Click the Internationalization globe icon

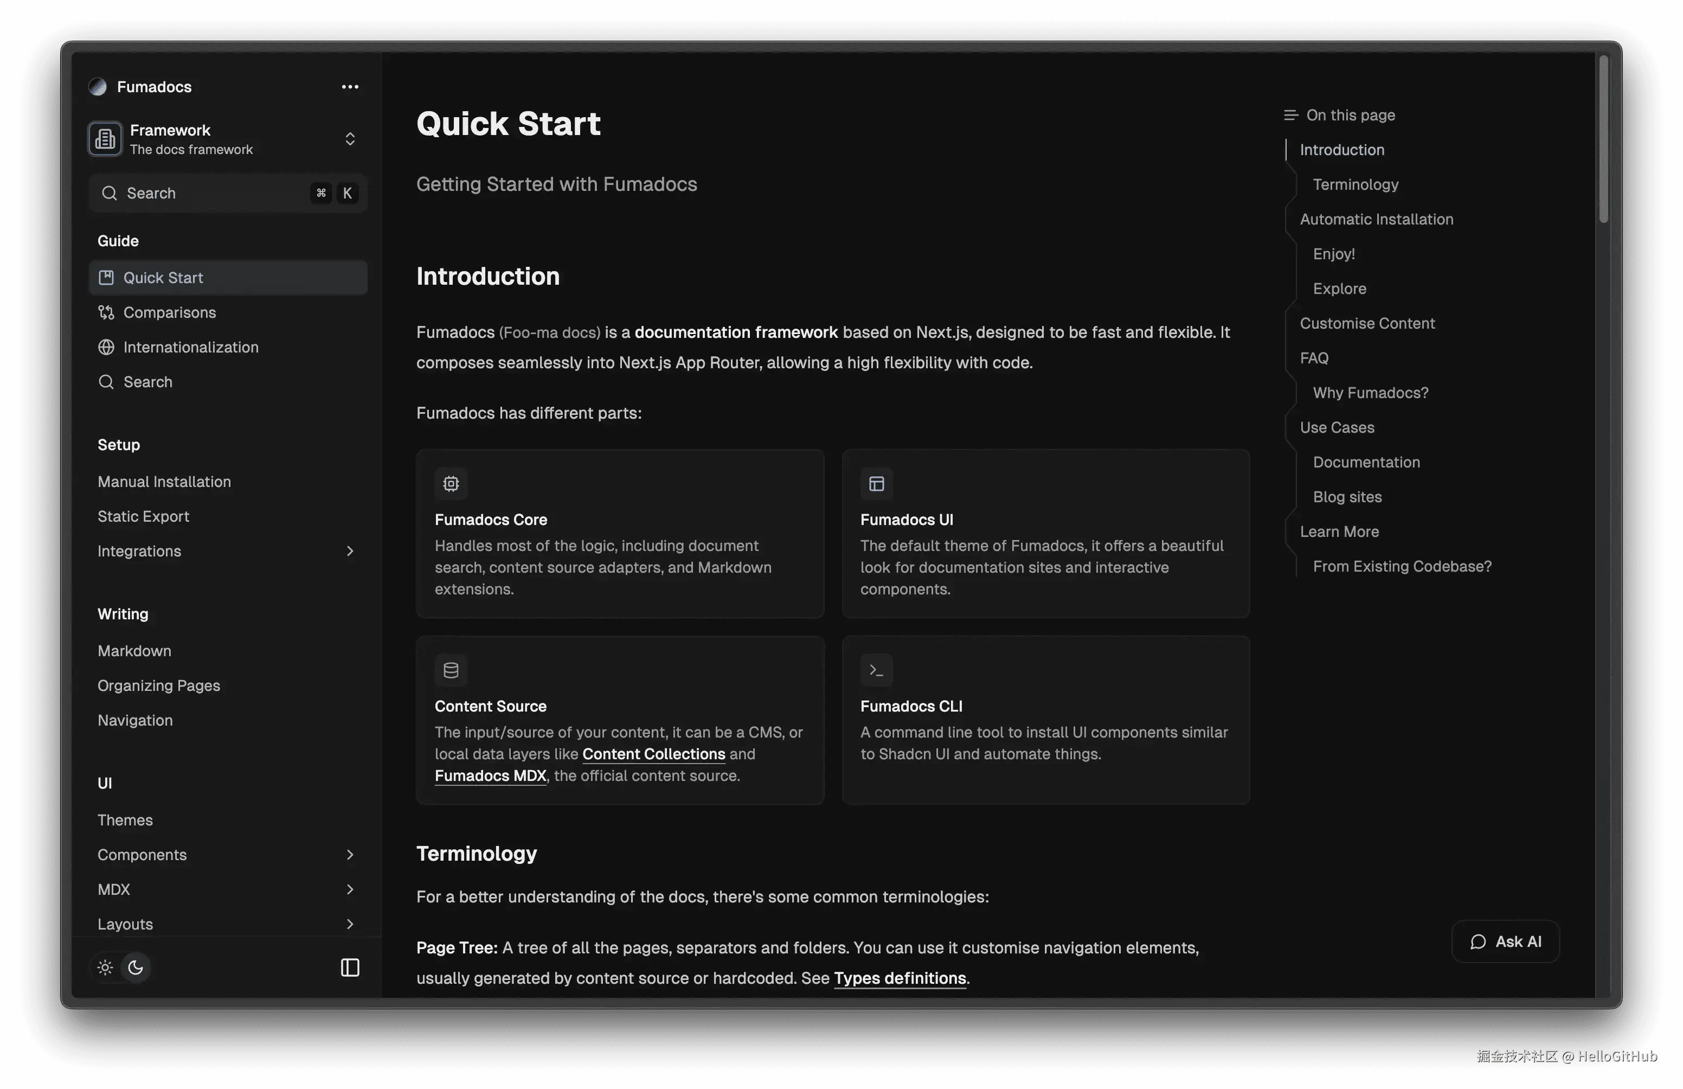click(106, 347)
